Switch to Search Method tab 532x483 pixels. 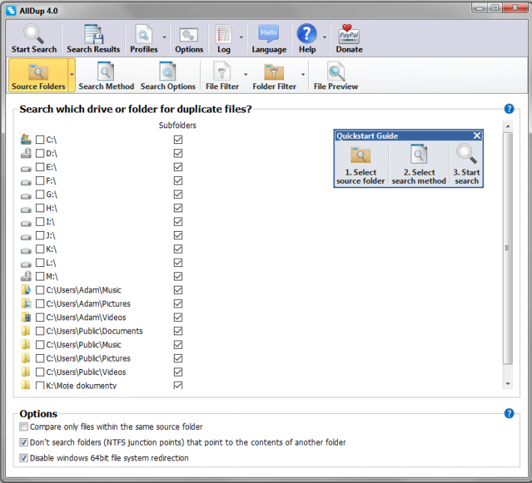click(x=106, y=76)
